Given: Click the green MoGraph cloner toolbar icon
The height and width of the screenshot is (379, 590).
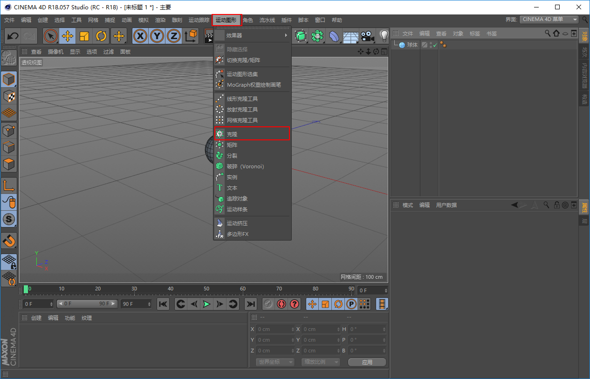Looking at the screenshot, I should (317, 36).
